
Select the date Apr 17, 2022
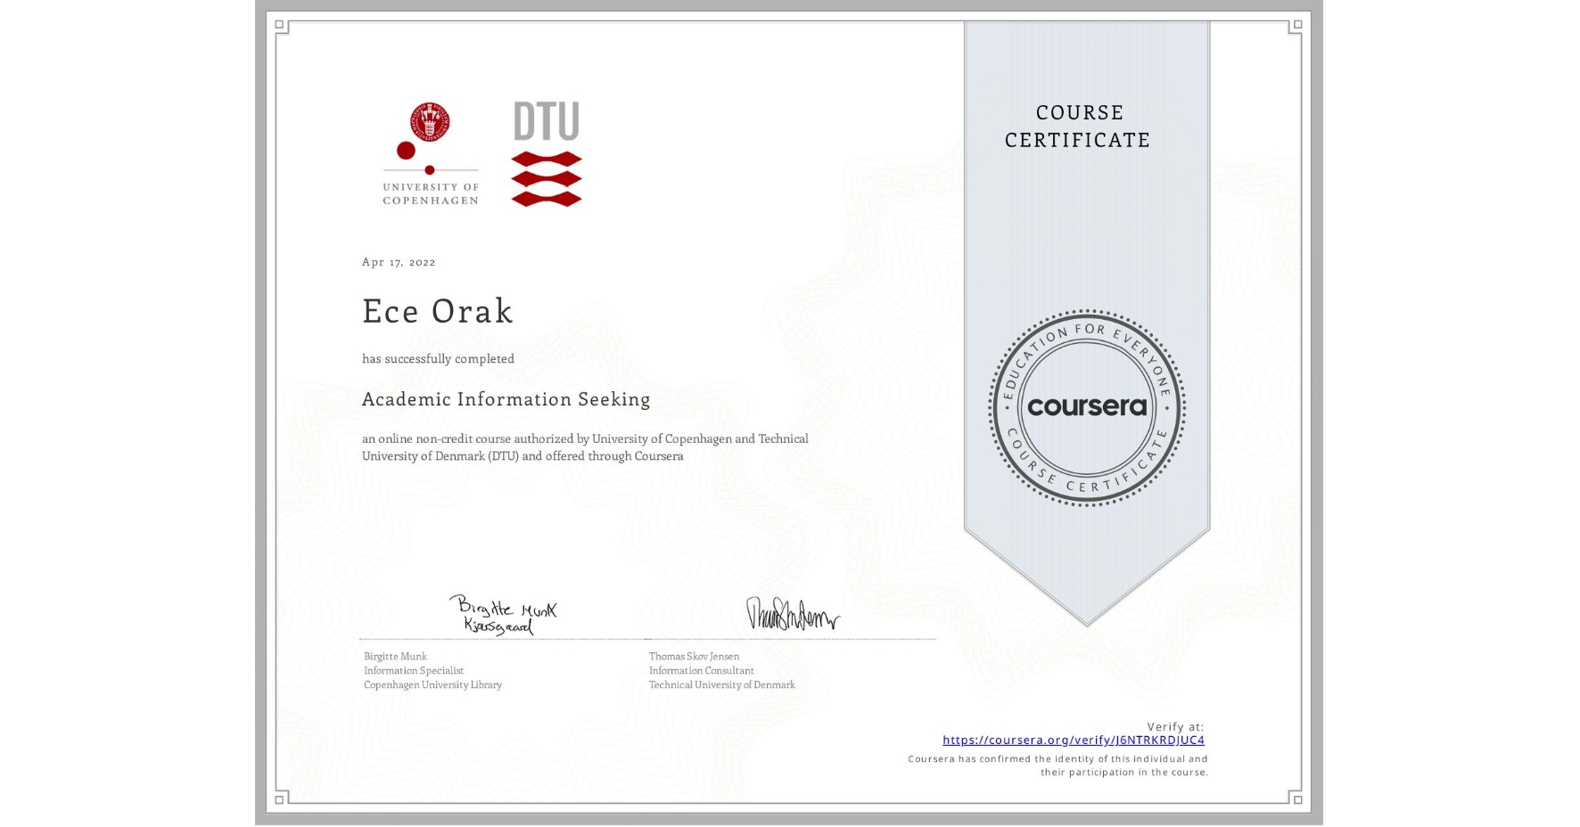398,261
